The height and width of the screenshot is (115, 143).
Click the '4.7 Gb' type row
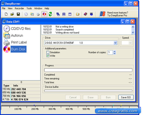[21, 99]
